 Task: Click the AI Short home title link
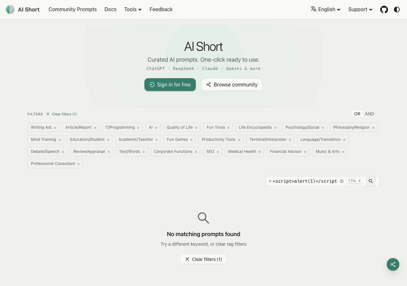click(x=29, y=10)
